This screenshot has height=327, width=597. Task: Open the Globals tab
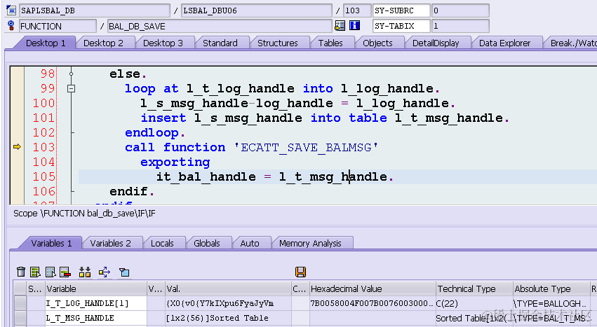207,244
